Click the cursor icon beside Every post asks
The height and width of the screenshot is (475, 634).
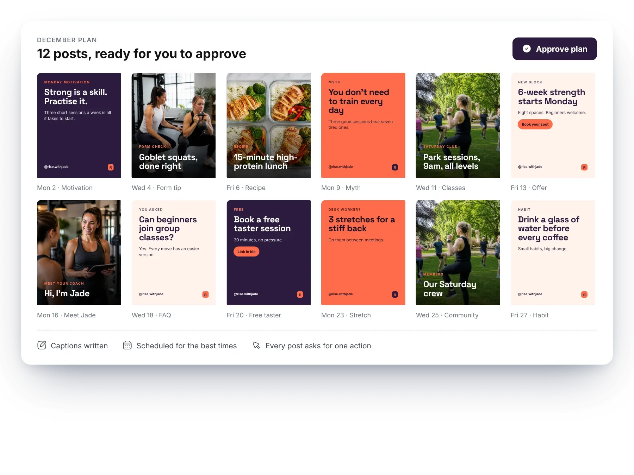click(x=256, y=346)
